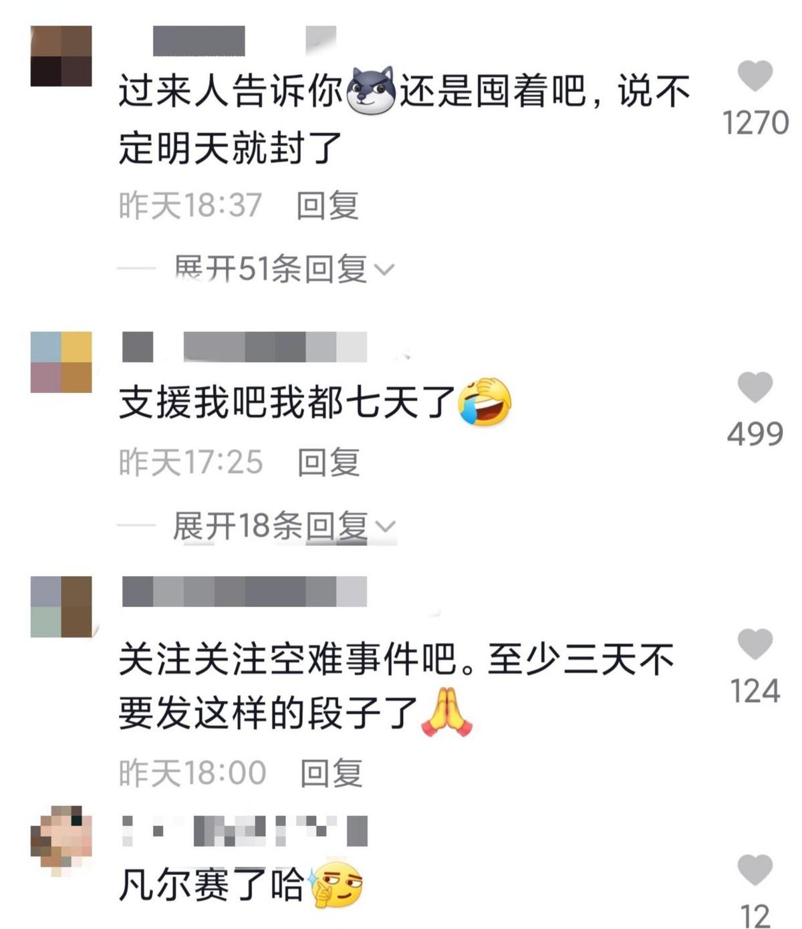This screenshot has height=929, width=802.
Task: Click the thinking smirk emoji
Action: pos(336,884)
